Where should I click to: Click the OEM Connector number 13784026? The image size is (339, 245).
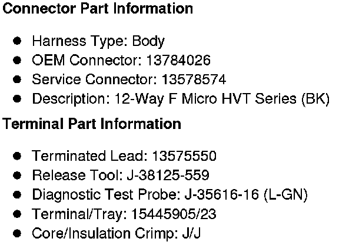178,60
